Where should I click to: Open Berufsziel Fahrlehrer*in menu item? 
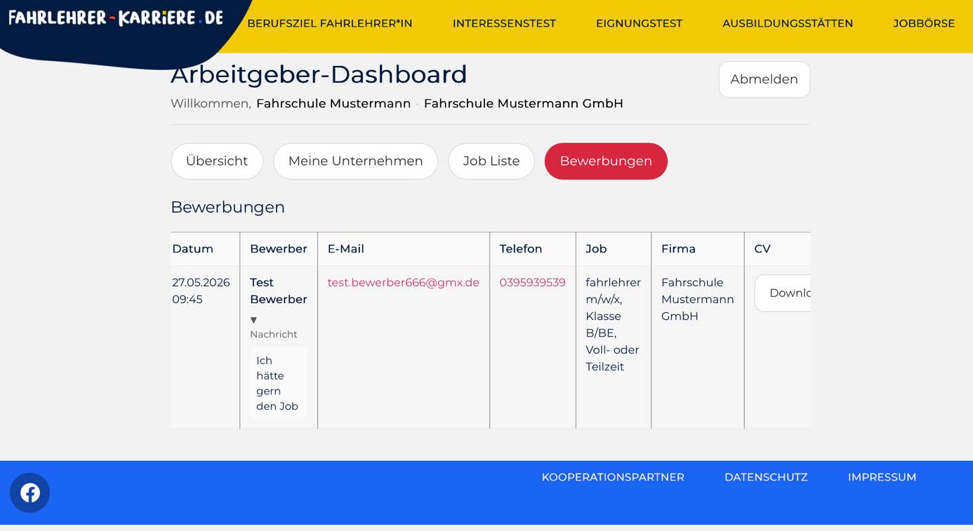click(x=330, y=23)
